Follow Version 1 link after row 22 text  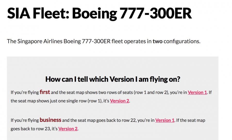point(165,120)
